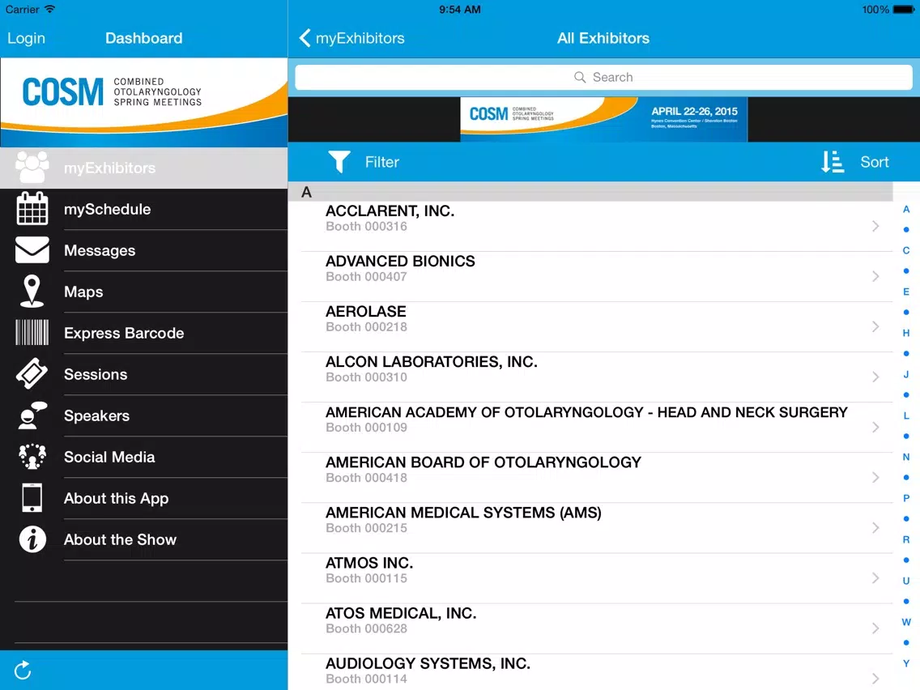
Task: Tap the Social Media group icon
Action: click(x=32, y=457)
